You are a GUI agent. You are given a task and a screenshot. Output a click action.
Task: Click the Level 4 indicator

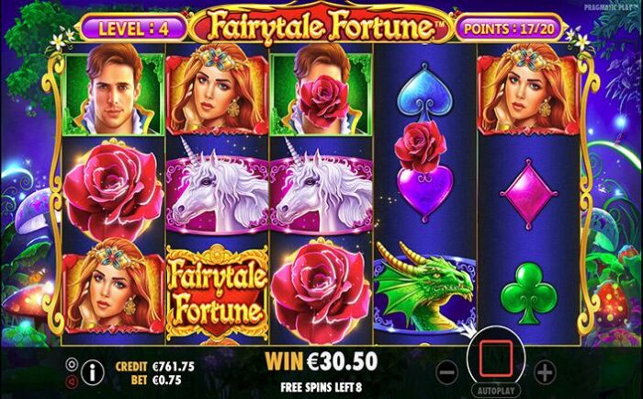click(x=134, y=28)
